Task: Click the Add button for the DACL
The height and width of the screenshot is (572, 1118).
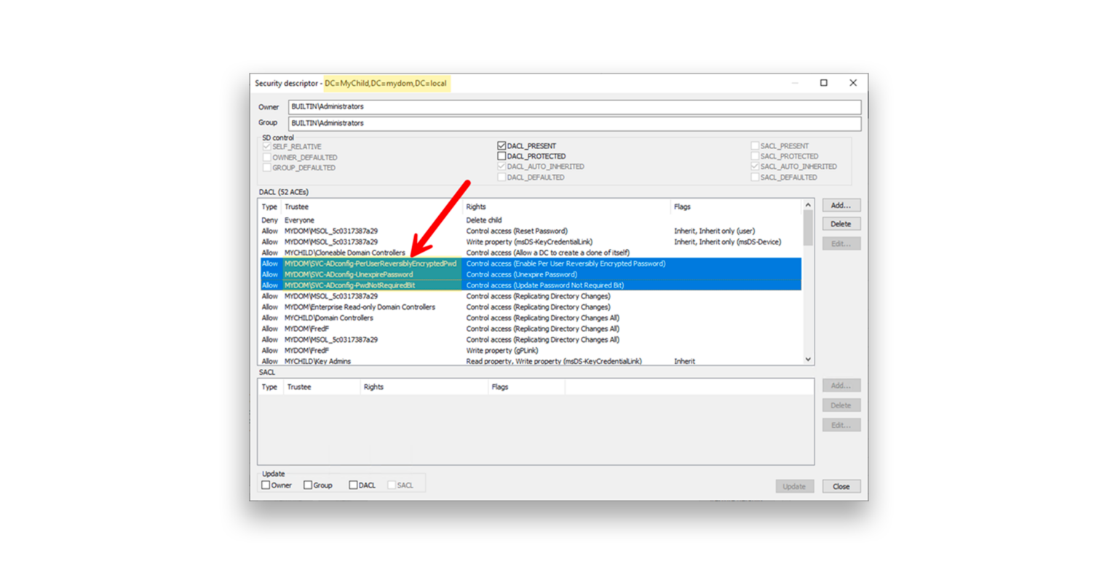Action: [841, 204]
